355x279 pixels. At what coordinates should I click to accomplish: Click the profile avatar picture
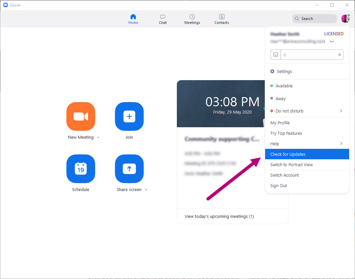coord(345,19)
